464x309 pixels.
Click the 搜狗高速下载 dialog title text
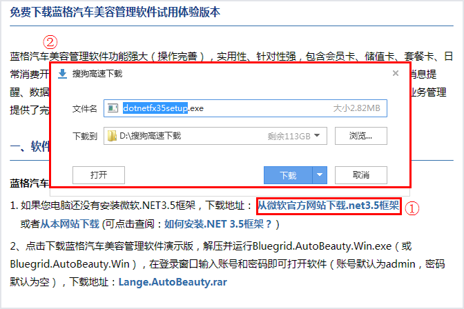tap(97, 72)
